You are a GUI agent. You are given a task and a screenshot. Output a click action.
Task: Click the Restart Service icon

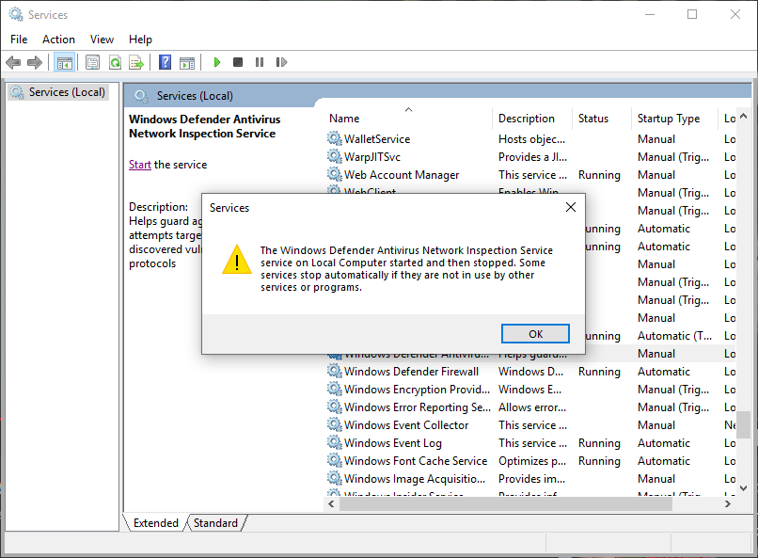[281, 62]
